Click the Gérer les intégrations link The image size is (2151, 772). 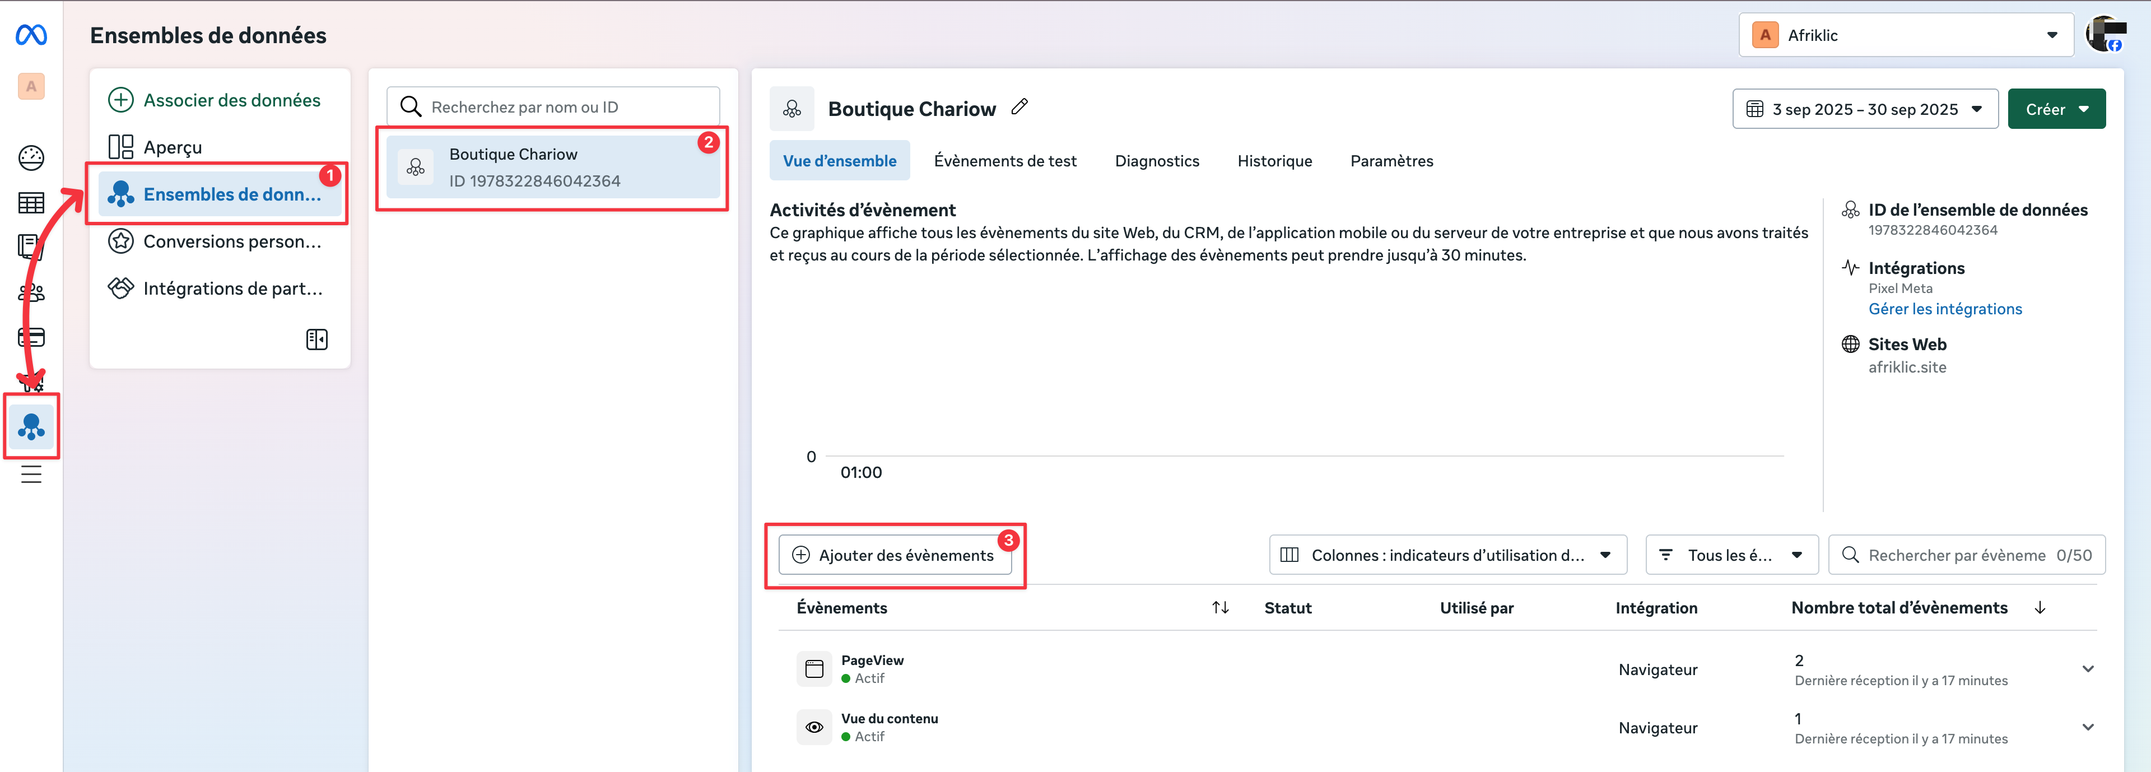click(1945, 309)
